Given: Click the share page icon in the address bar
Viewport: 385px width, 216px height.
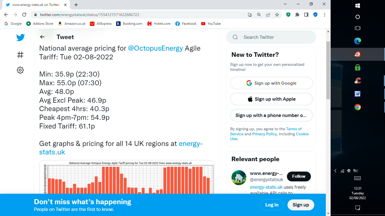Looking at the screenshot, I should (x=268, y=15).
